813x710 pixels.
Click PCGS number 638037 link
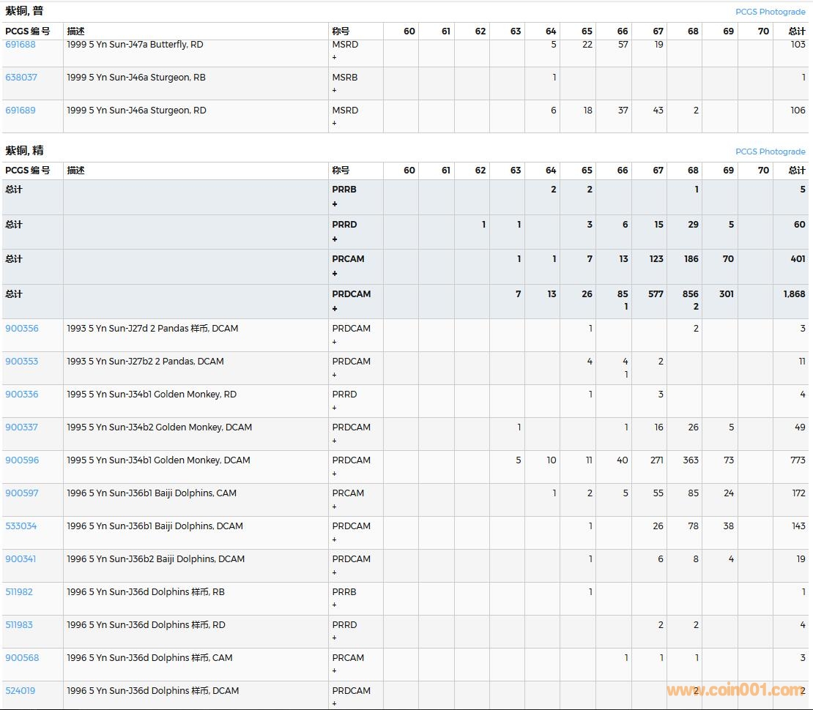[21, 78]
